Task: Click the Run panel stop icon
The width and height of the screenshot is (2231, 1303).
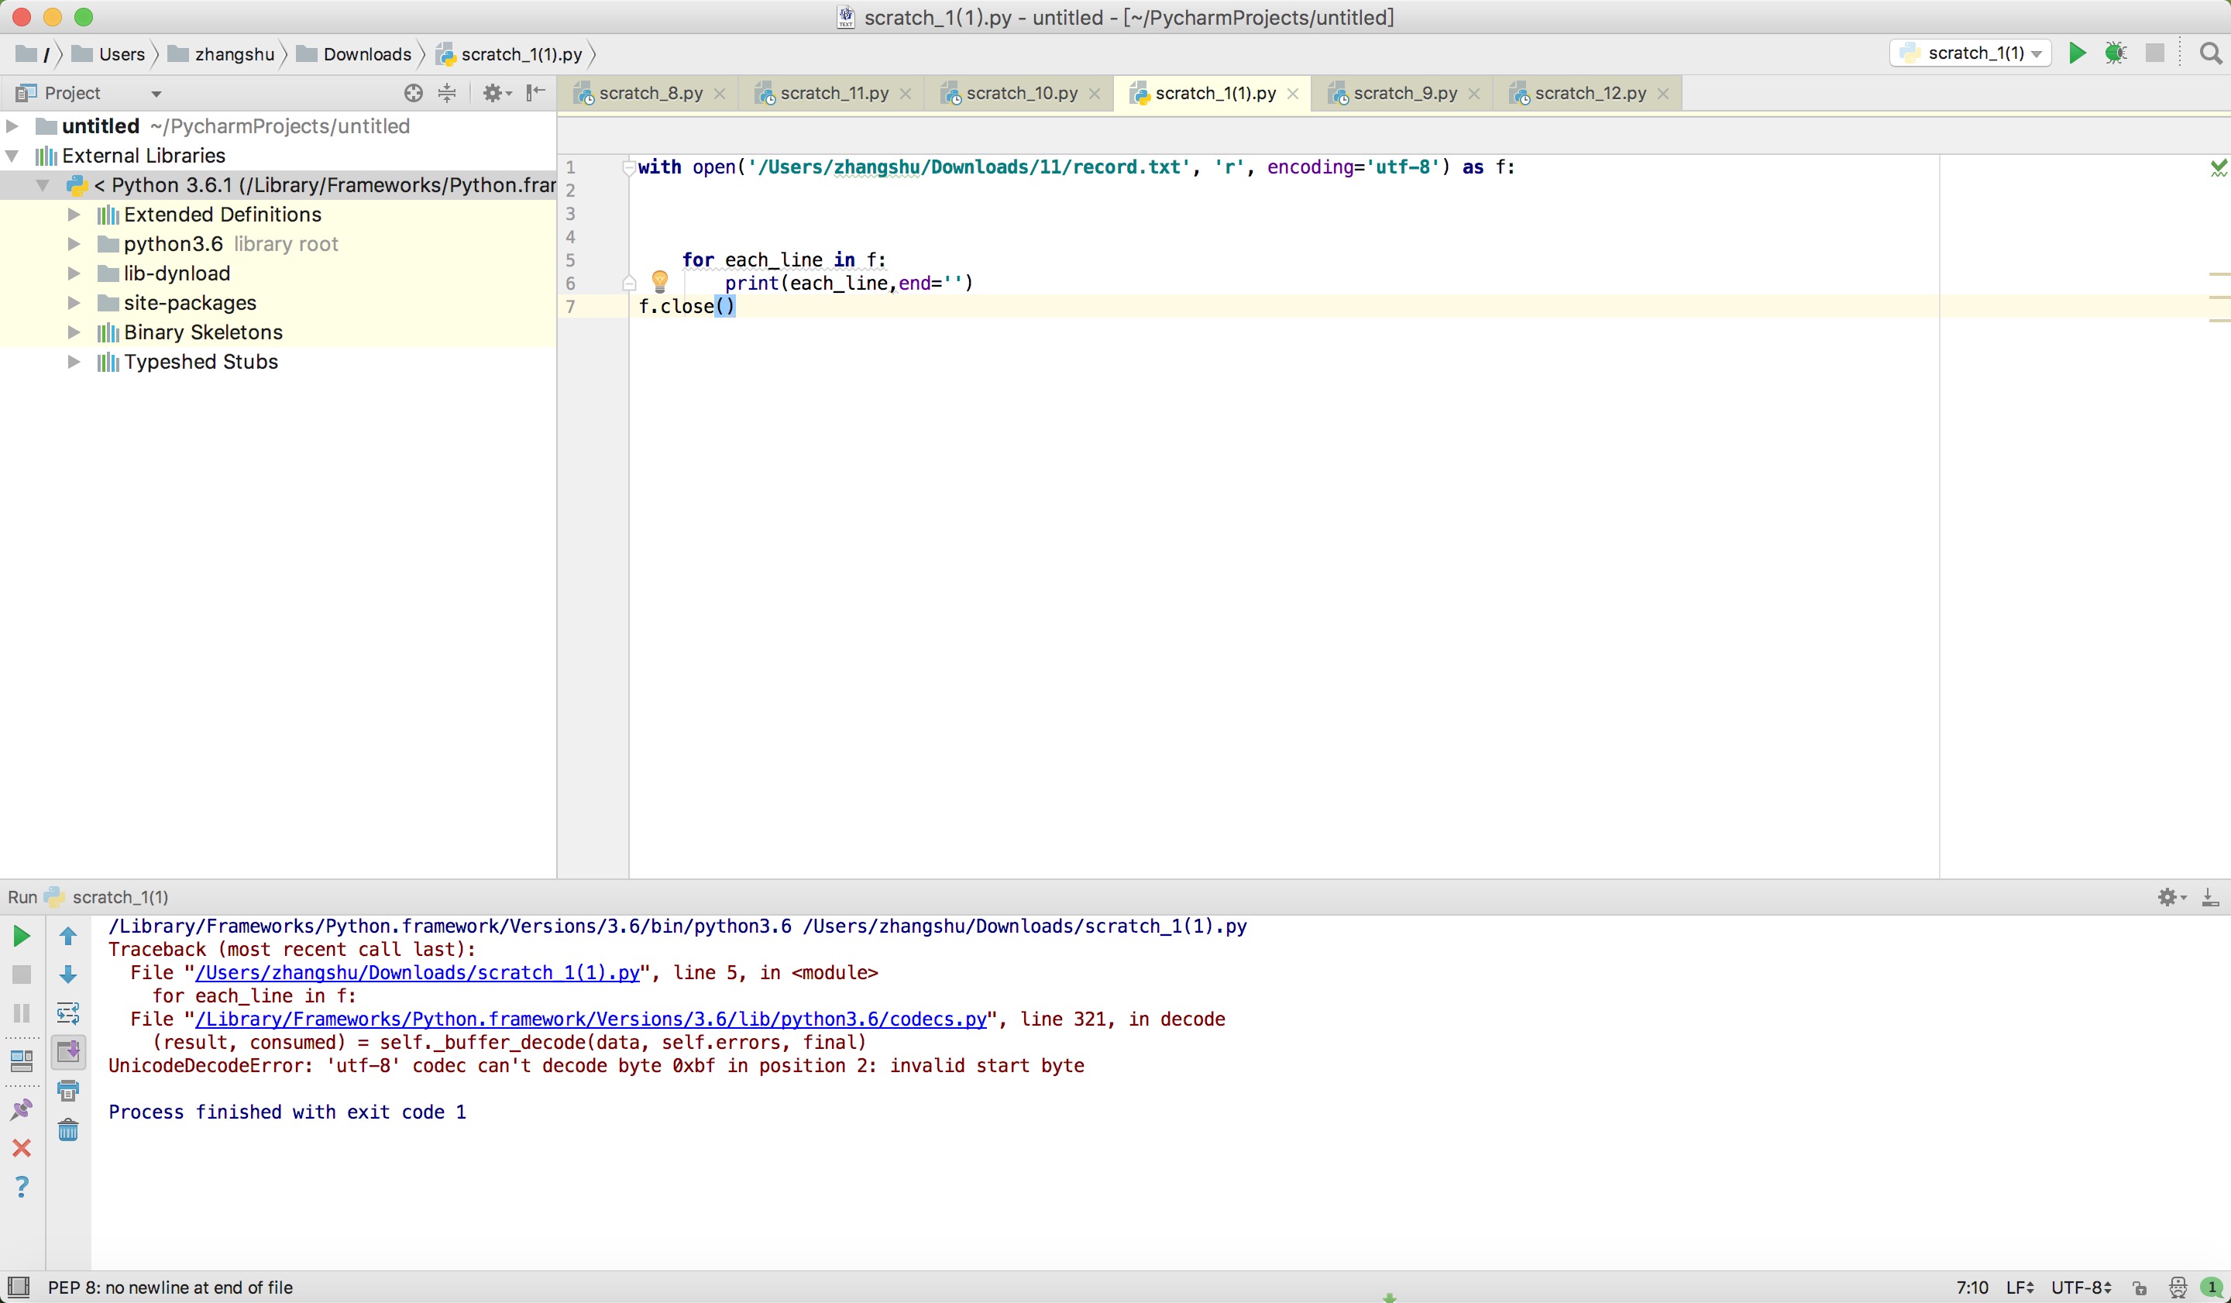Action: [x=22, y=975]
